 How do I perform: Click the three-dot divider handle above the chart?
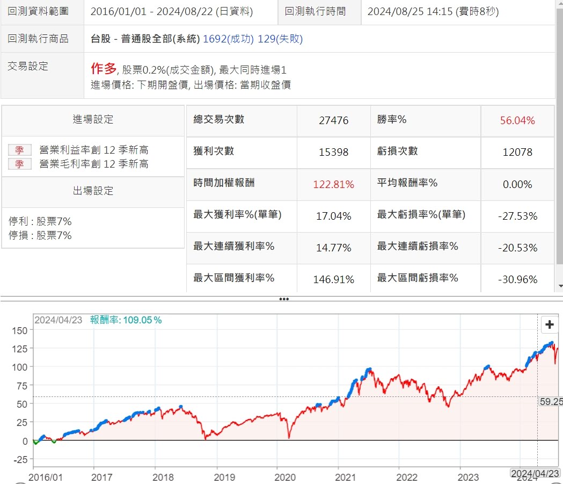point(284,299)
